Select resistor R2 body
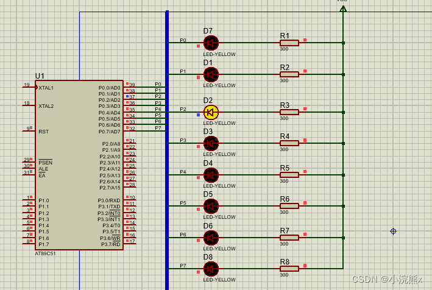The image size is (432, 290). pos(289,74)
